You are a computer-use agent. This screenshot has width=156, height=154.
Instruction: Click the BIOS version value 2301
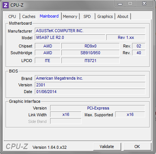pos(90,85)
